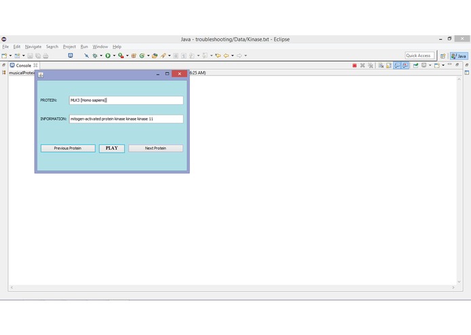Click the Back navigation arrow
The image size is (471, 335).
226,56
